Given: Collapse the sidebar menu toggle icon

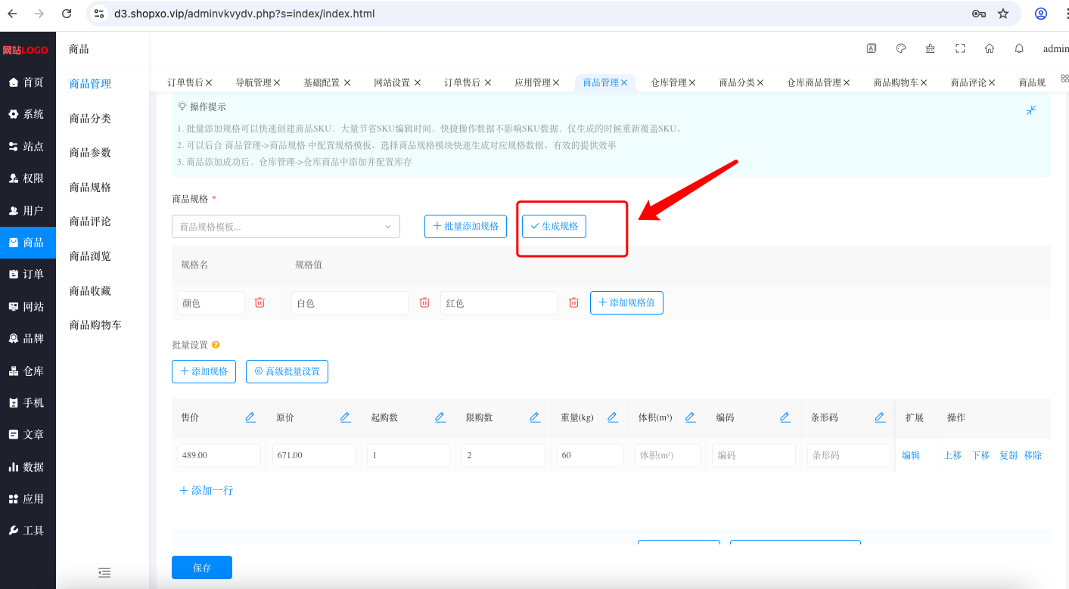Looking at the screenshot, I should [104, 572].
